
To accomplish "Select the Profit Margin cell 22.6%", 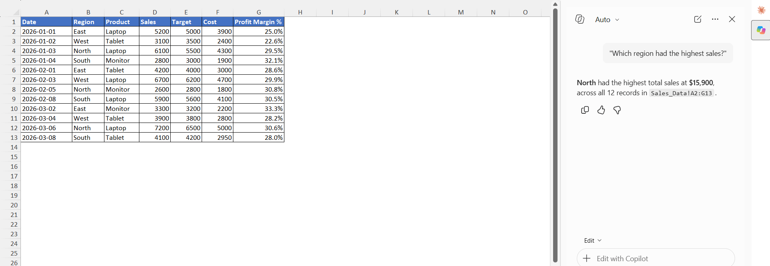I will point(259,41).
